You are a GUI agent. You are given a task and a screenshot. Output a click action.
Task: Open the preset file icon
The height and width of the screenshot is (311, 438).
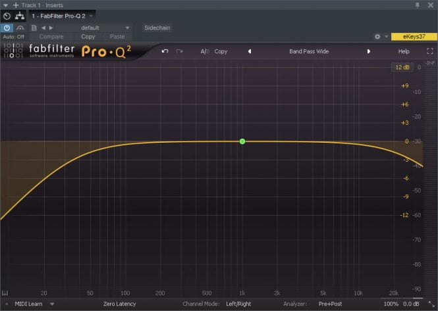click(x=34, y=28)
